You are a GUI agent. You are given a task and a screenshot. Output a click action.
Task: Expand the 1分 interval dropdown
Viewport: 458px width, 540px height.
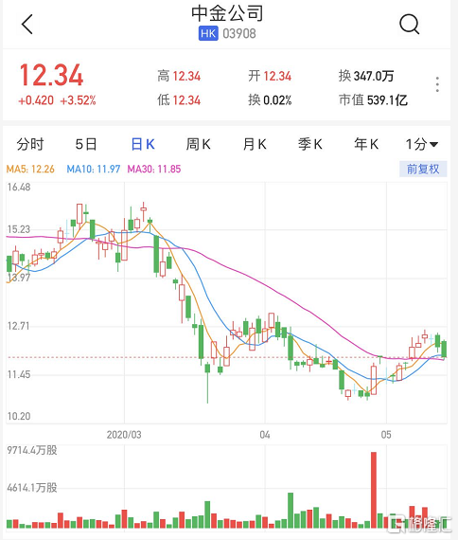click(x=421, y=144)
